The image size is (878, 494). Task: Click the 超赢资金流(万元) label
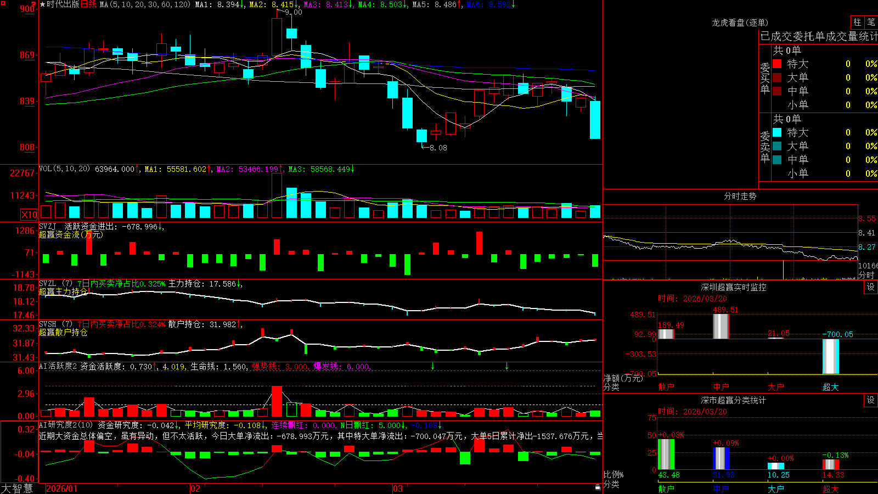click(x=71, y=234)
